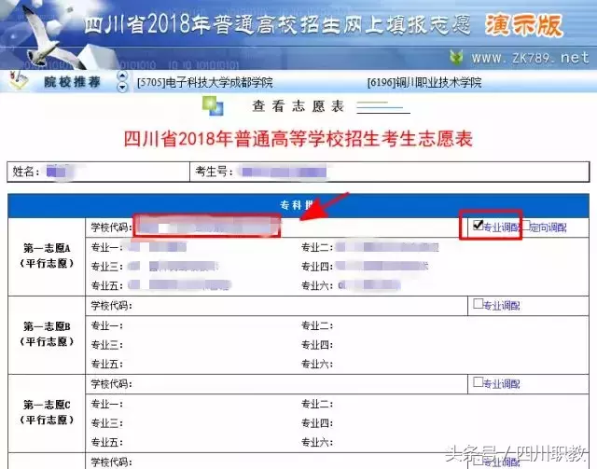Click 专业一 label in 第一志愿B
This screenshot has width=597, height=469.
coord(106,325)
